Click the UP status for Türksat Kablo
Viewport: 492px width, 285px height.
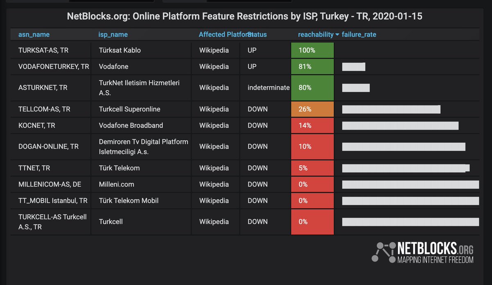pyautogui.click(x=252, y=50)
